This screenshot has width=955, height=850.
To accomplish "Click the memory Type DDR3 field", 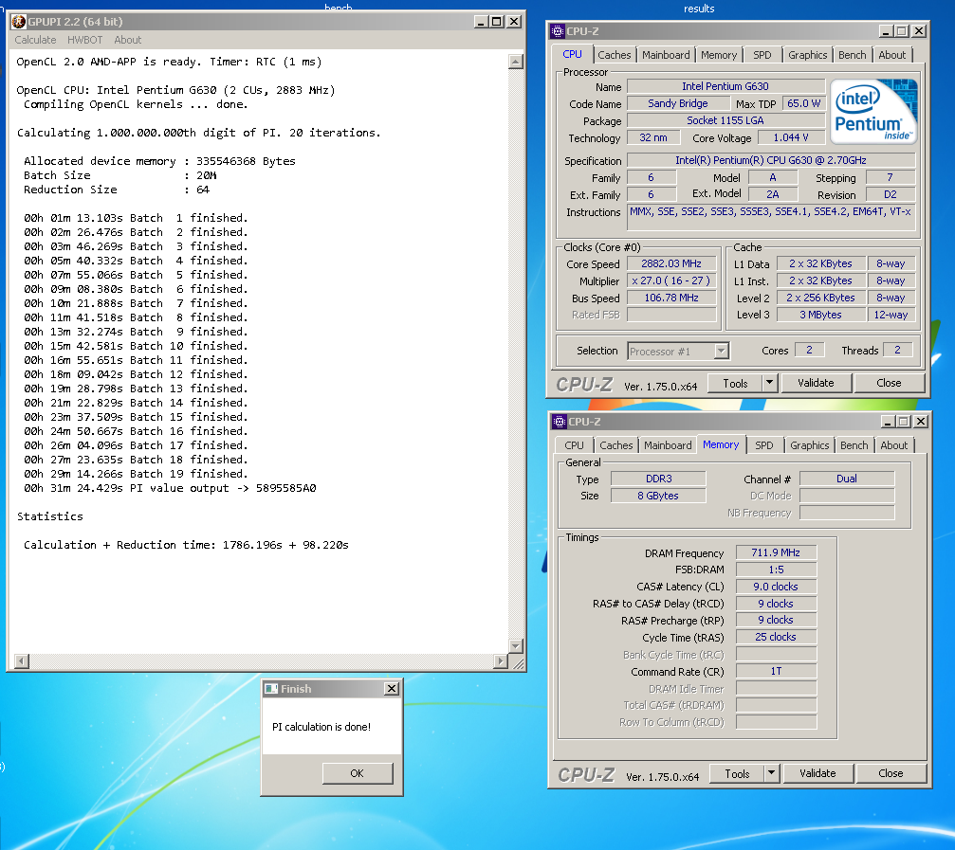I will [x=658, y=479].
